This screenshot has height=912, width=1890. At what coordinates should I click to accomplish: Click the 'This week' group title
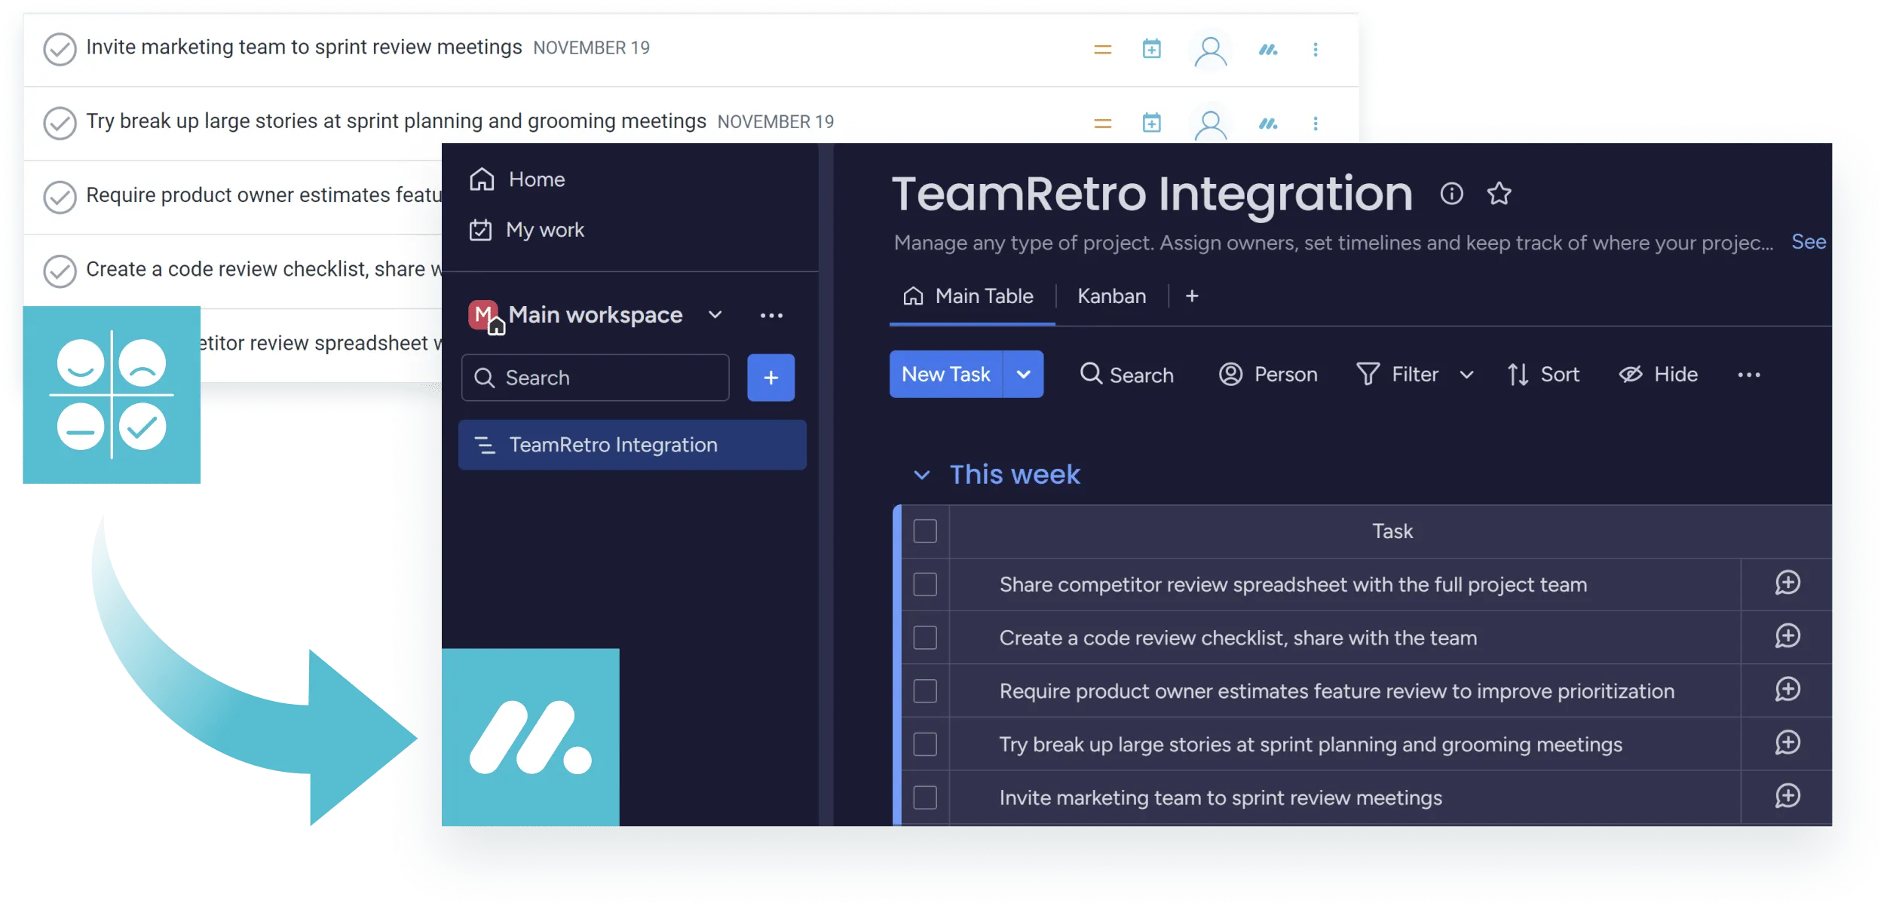point(1015,475)
